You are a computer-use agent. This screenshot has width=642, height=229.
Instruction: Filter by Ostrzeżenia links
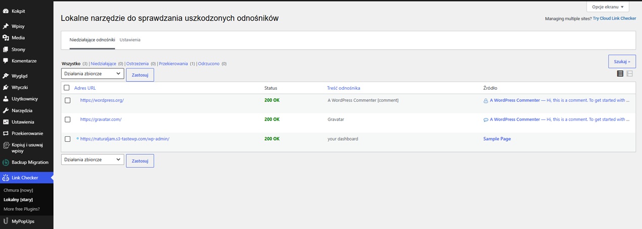[x=137, y=64]
